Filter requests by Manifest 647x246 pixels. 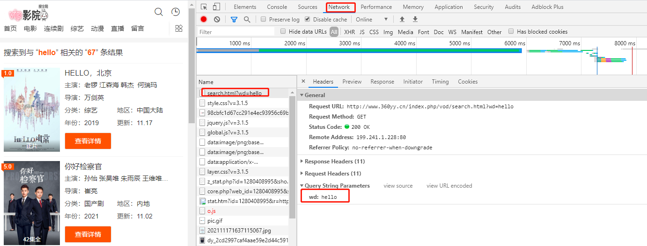click(x=472, y=32)
